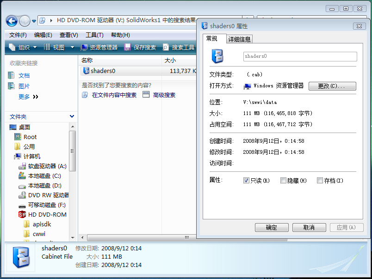Click the removable disk F: icon
The width and height of the screenshot is (372, 279).
[x=22, y=206]
